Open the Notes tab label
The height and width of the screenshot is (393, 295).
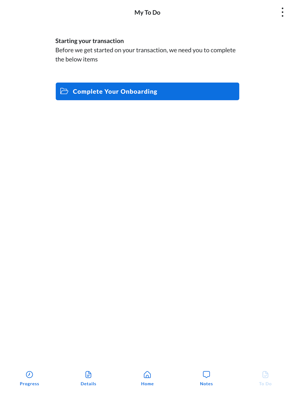click(x=206, y=384)
